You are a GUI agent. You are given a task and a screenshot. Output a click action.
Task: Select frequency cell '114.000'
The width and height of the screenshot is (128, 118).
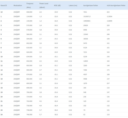click(x=29, y=17)
